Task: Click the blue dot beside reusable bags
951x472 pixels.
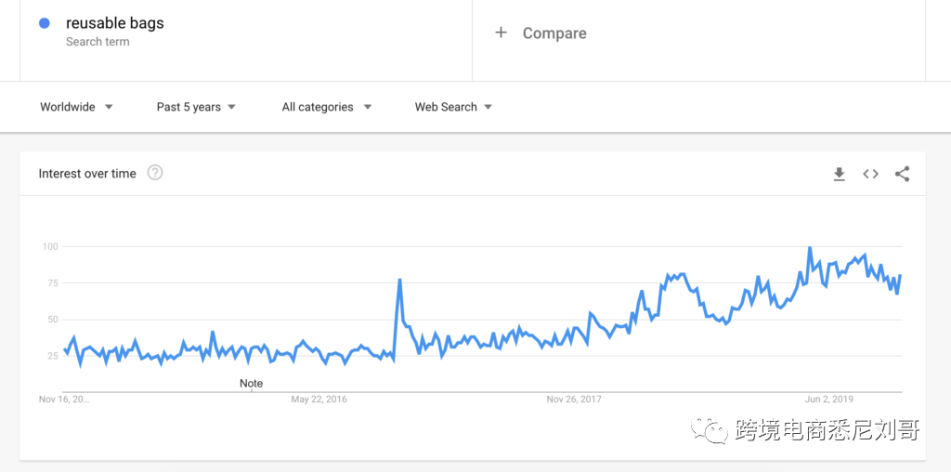Action: click(45, 23)
